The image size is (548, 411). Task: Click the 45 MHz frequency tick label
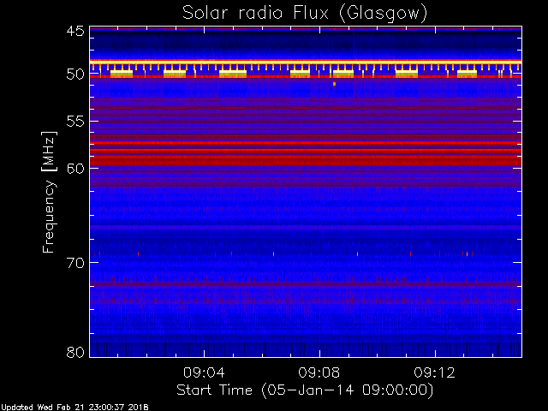coord(74,33)
